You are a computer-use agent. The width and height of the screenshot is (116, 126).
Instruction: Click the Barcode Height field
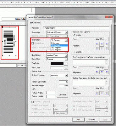pyautogui.click(x=63, y=86)
